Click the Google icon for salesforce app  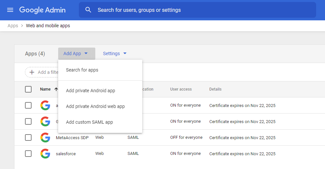click(x=45, y=154)
